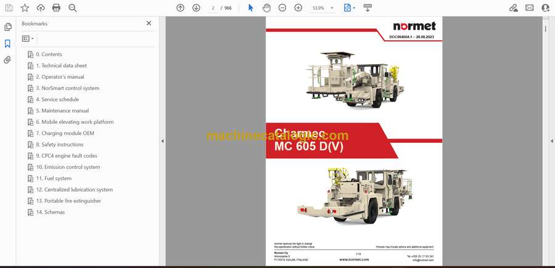Go to next page arrow
555x268 pixels.
tap(196, 8)
